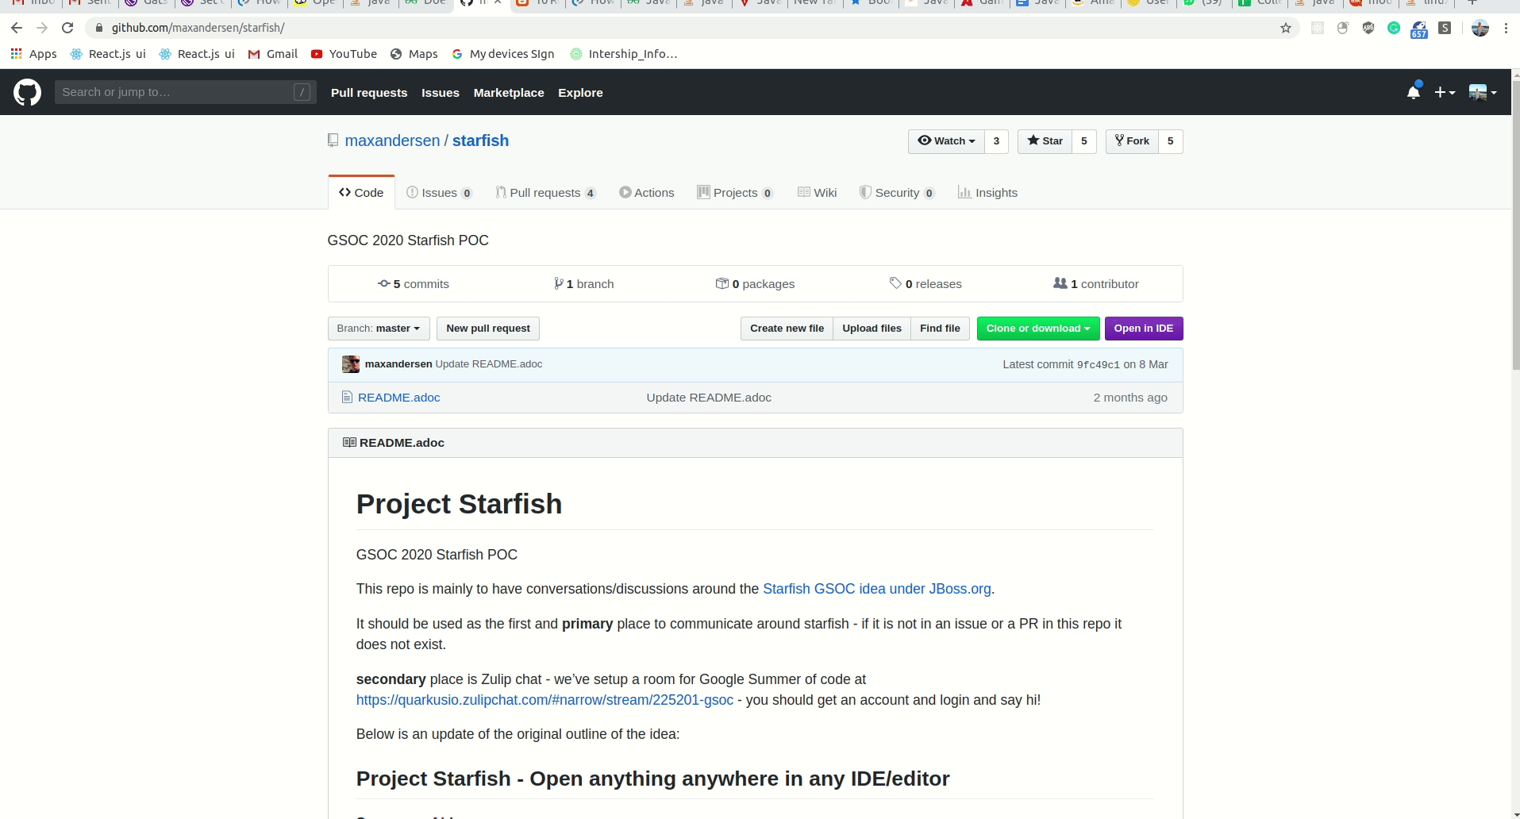Open Explore in top navigation
Image resolution: width=1520 pixels, height=819 pixels.
click(580, 93)
